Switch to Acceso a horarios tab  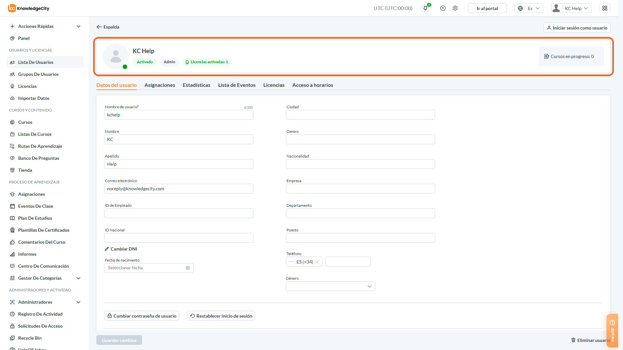click(312, 85)
